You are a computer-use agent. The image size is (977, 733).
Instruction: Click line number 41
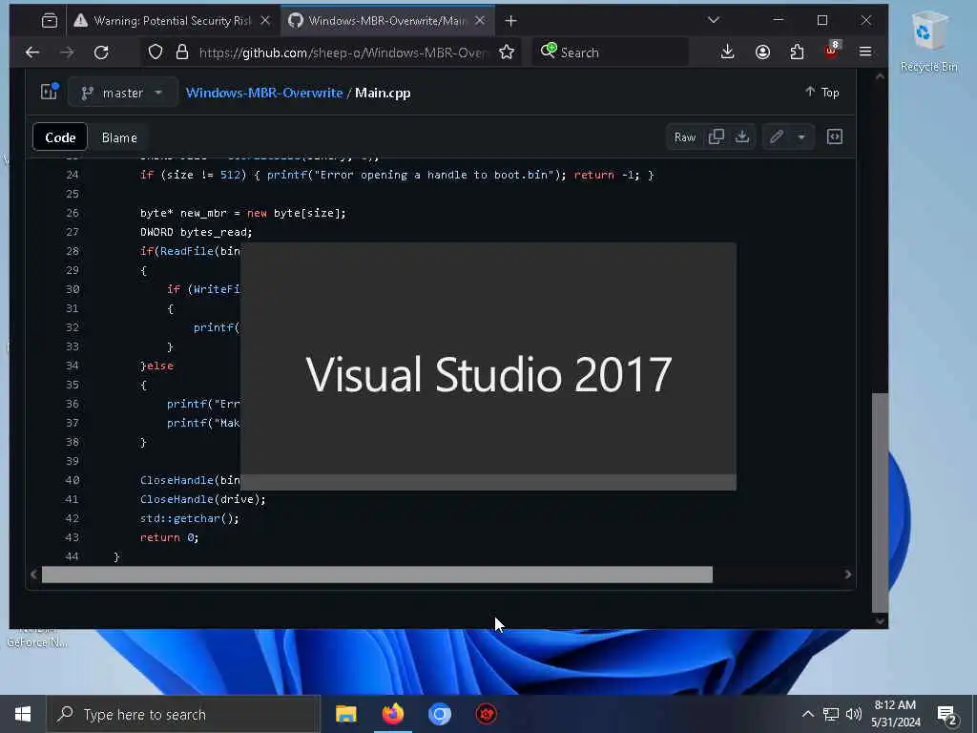[73, 499]
